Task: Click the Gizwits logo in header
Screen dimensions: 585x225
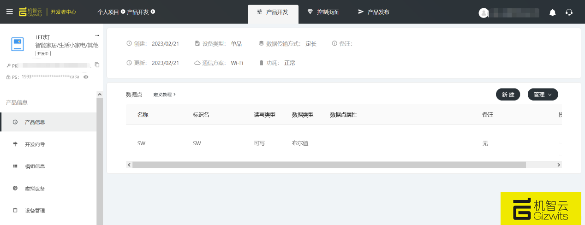Action: [x=30, y=12]
